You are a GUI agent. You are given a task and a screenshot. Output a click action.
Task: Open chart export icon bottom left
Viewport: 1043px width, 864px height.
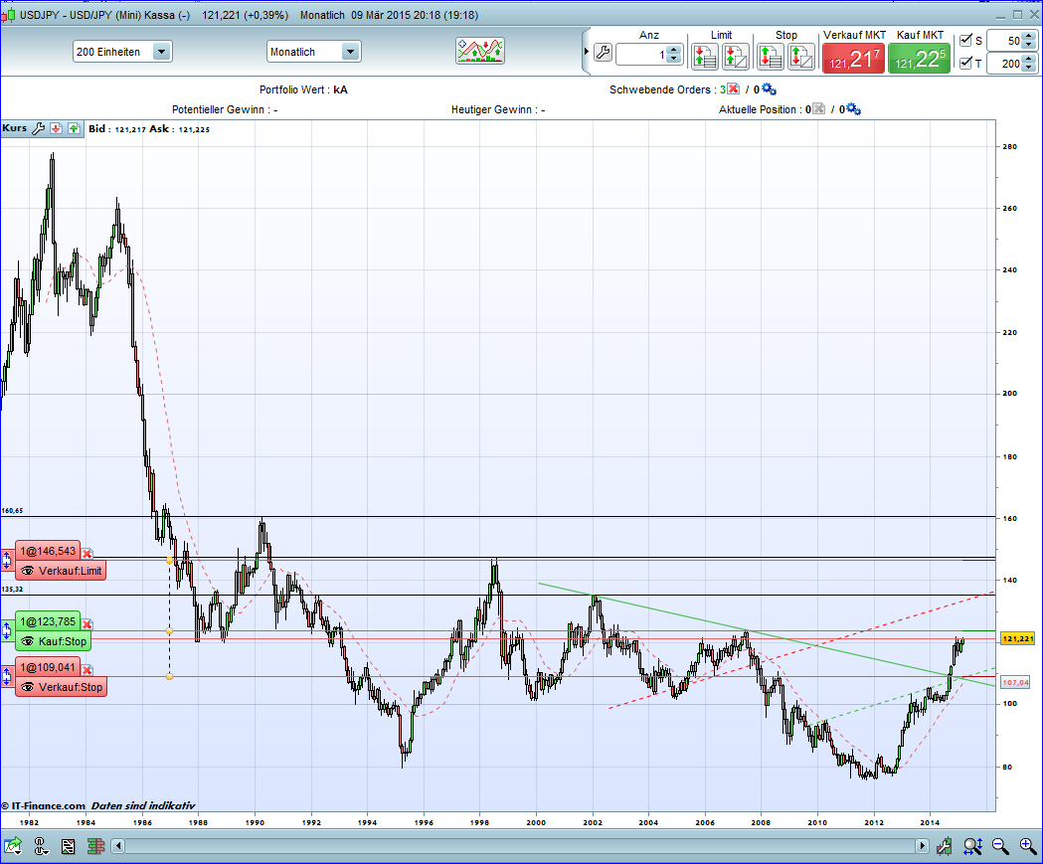[13, 846]
